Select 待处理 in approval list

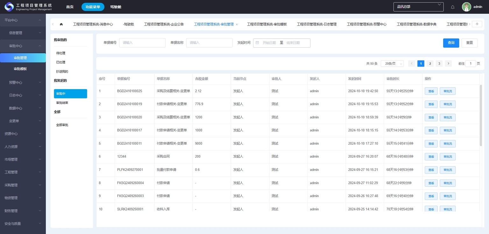coord(61,53)
